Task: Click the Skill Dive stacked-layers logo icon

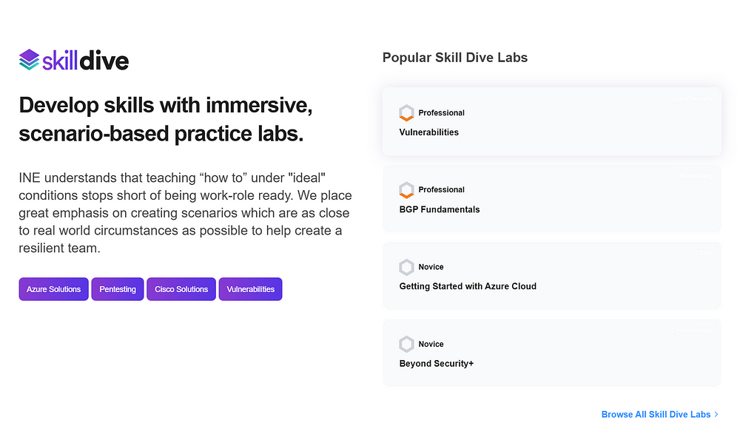Action: tap(29, 60)
